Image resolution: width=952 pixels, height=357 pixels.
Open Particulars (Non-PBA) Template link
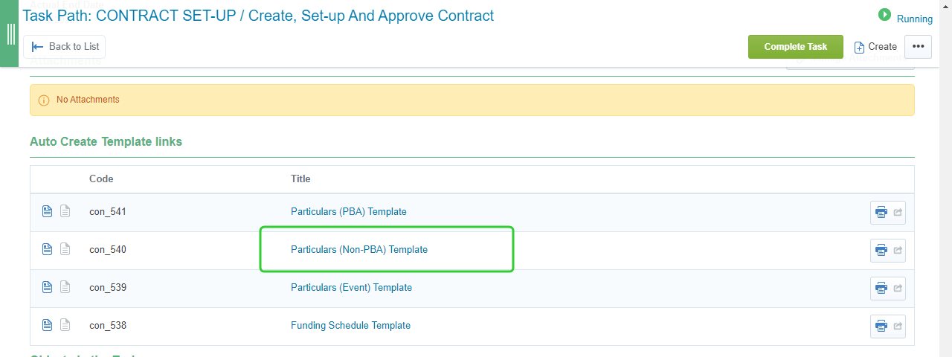(x=359, y=249)
